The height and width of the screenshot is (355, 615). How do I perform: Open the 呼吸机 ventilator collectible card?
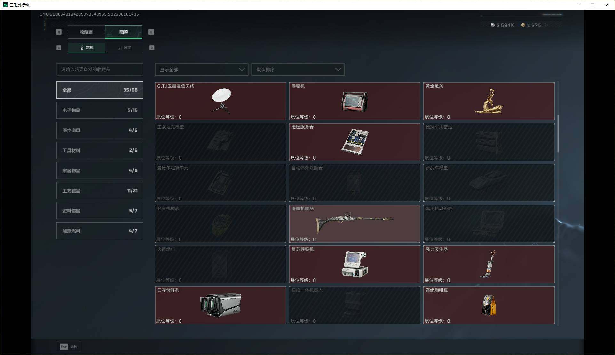point(355,101)
